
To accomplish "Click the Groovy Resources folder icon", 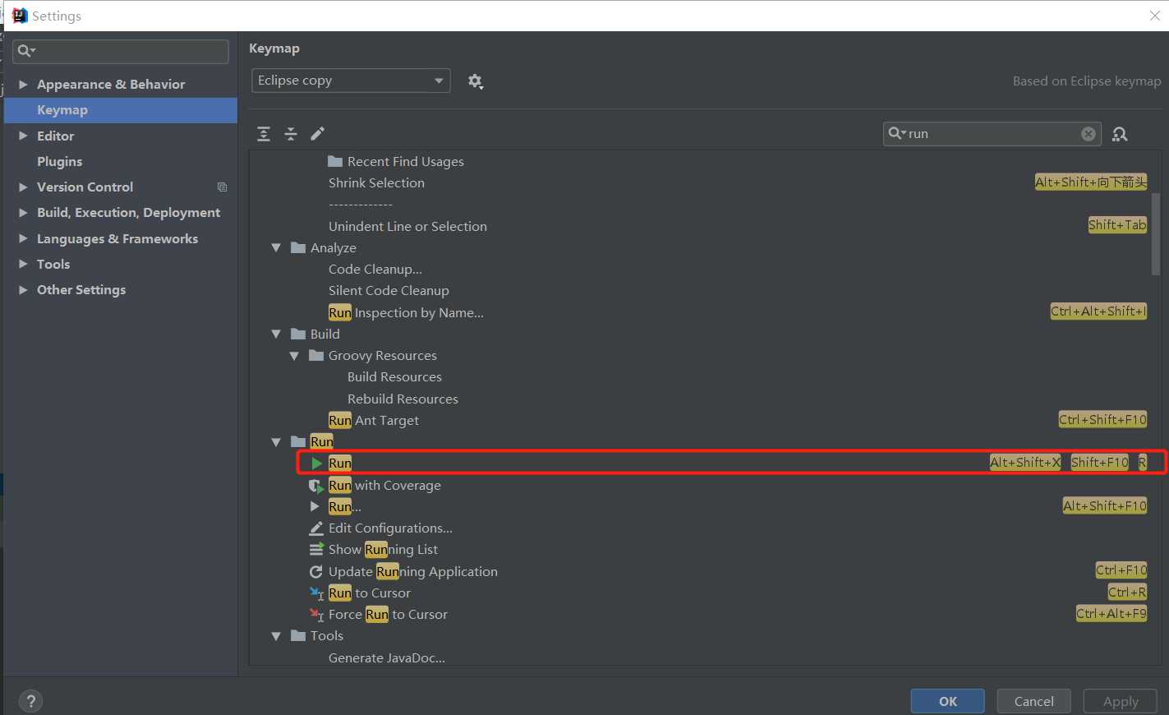I will [316, 355].
